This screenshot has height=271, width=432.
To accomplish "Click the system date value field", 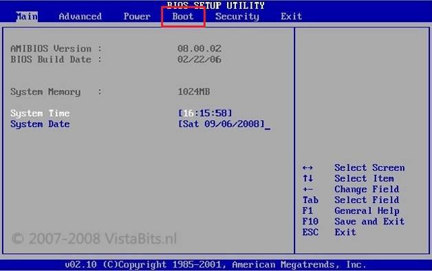I will (221, 124).
